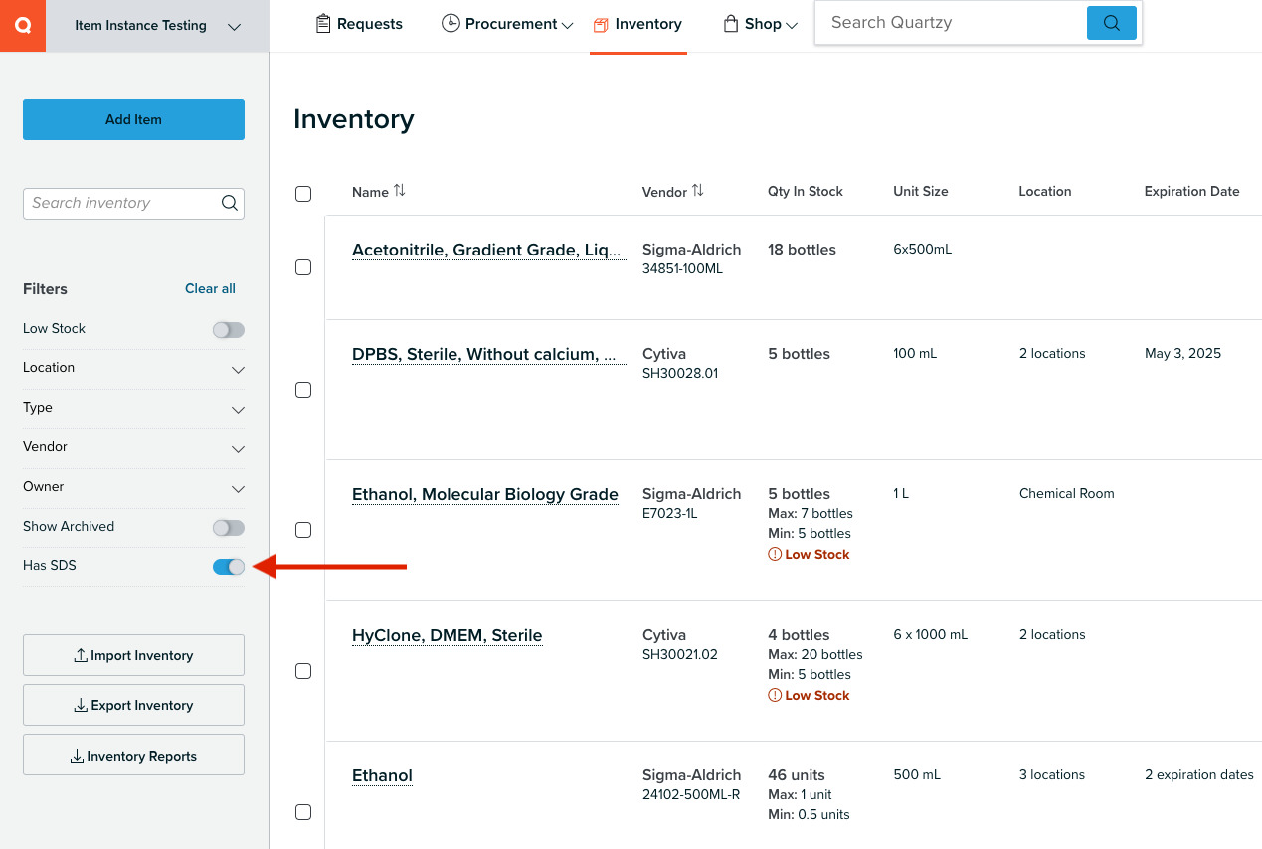Click '2 locations' in DPBS row
Viewport: 1262px width, 849px height.
coord(1052,354)
